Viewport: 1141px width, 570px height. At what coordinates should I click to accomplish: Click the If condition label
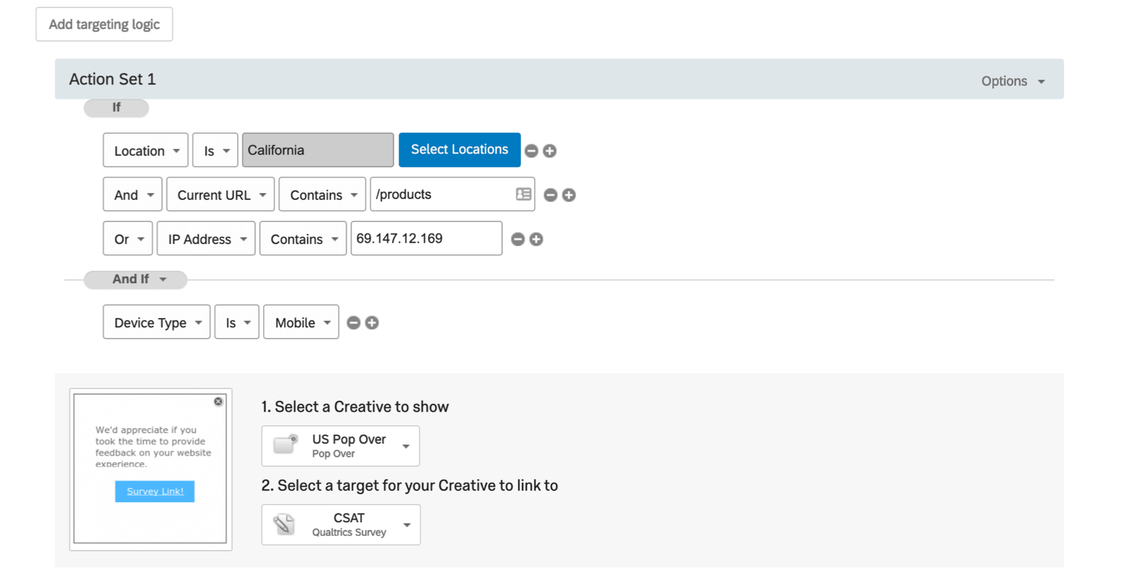[116, 107]
